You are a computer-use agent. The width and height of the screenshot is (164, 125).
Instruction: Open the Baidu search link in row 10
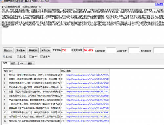tap(88, 112)
